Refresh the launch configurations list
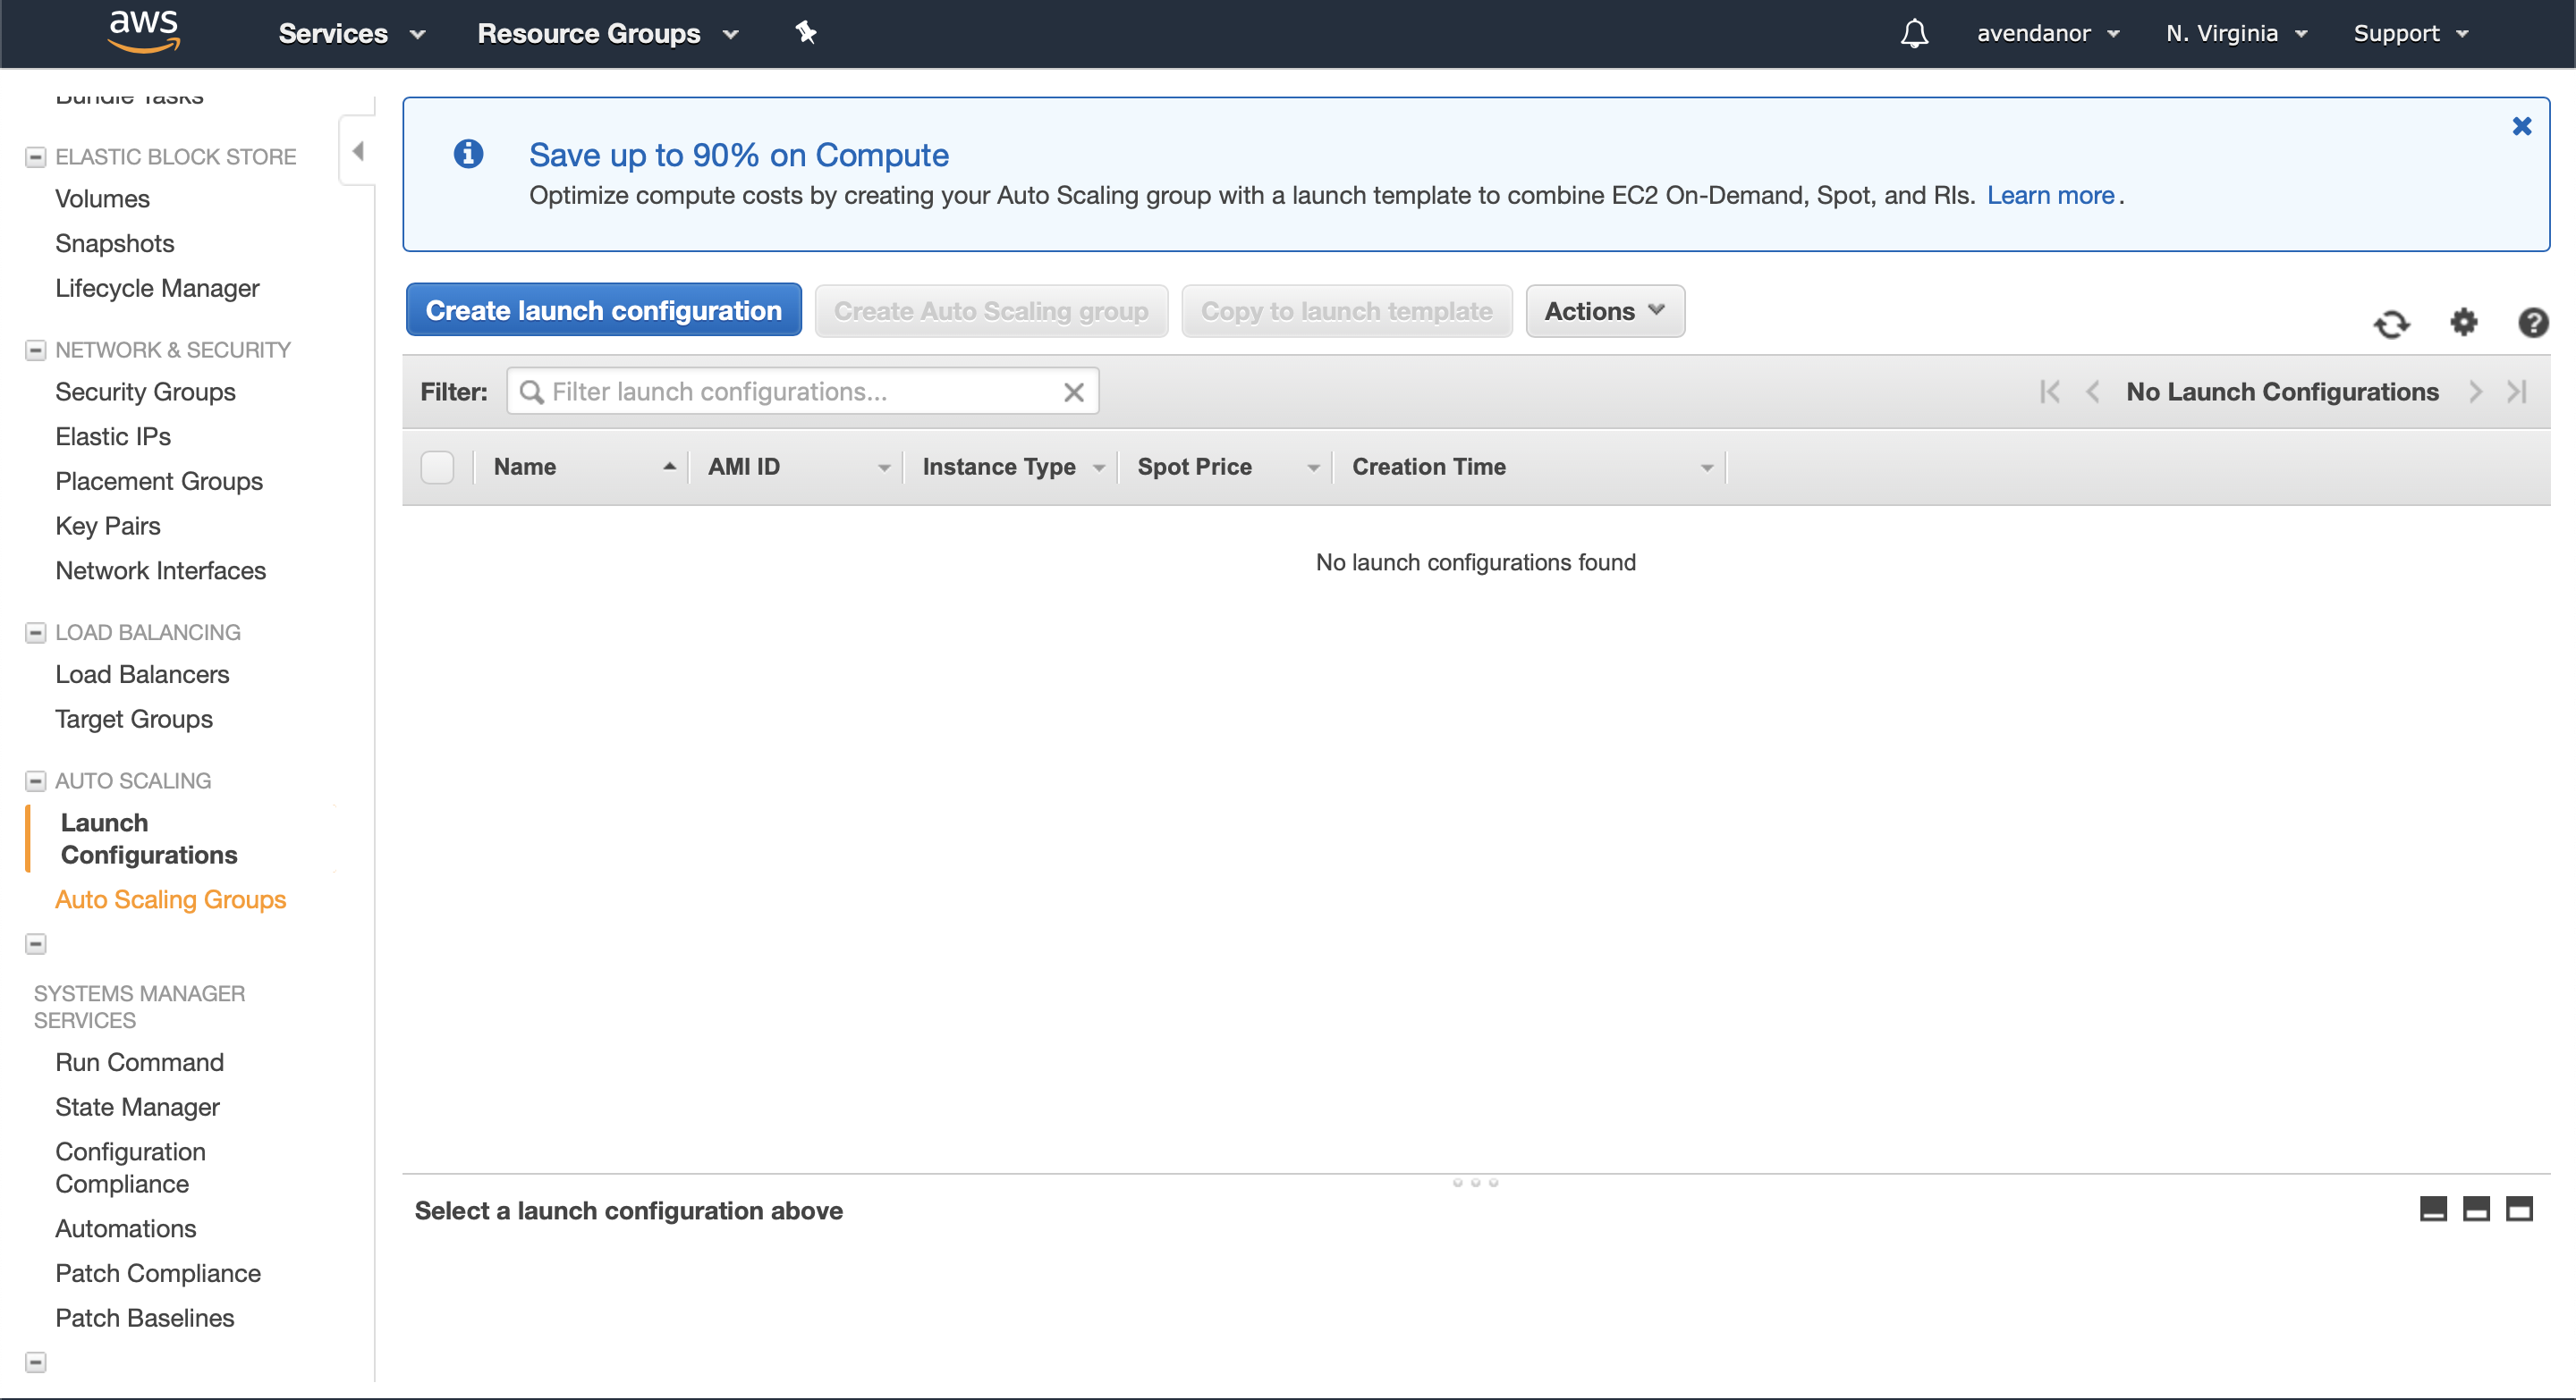Image resolution: width=2576 pixels, height=1400 pixels. click(2391, 324)
